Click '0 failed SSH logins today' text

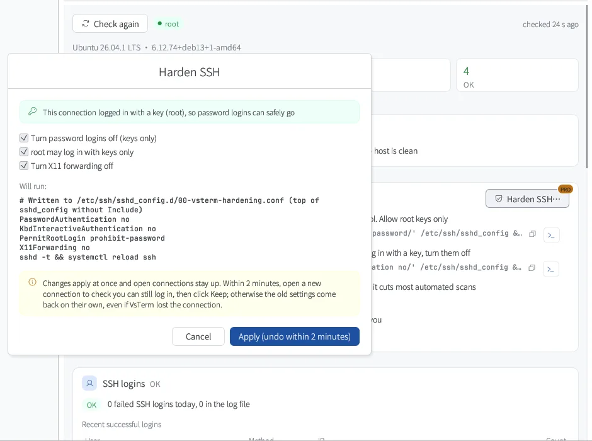(152, 404)
